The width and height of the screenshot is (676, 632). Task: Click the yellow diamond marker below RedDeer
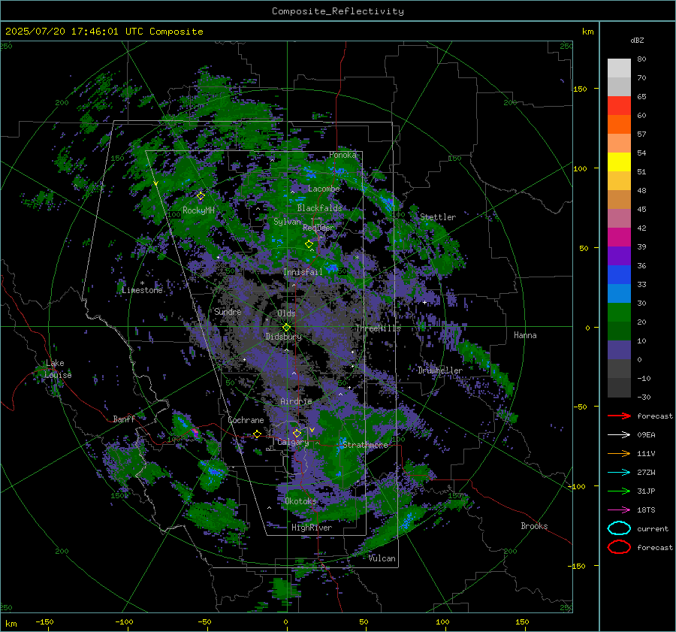[x=309, y=244]
